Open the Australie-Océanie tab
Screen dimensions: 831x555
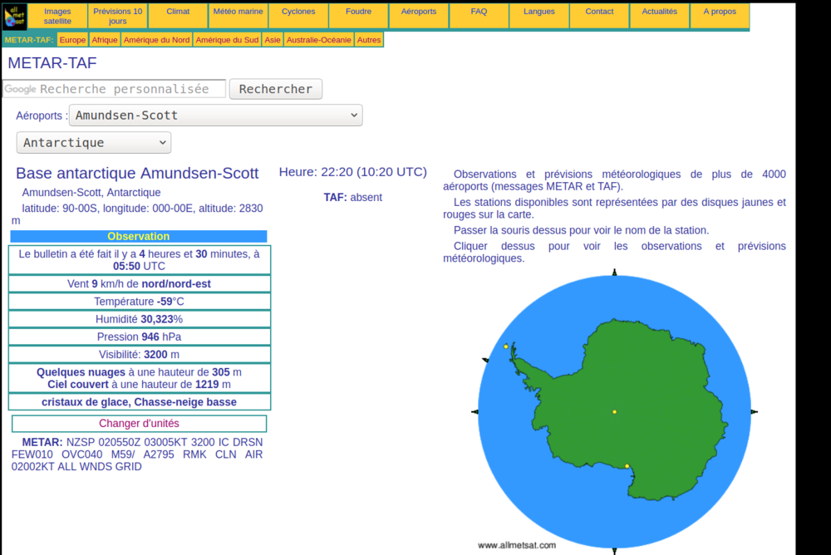318,40
